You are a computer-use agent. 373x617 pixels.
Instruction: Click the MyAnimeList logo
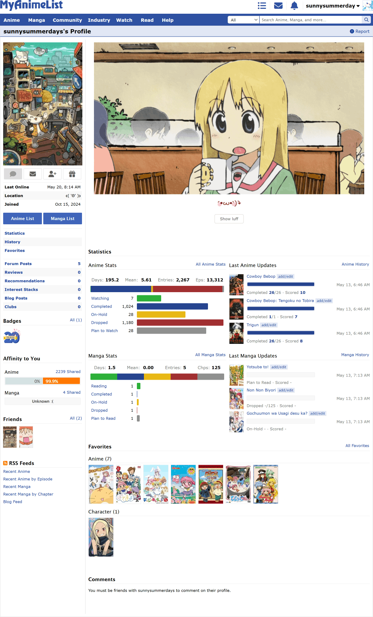[x=32, y=5]
